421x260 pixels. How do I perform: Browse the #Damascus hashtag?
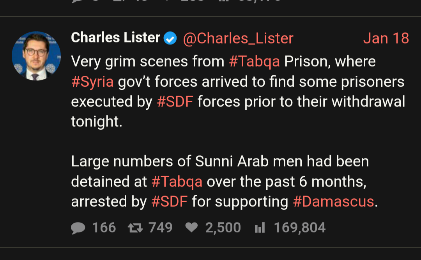point(333,202)
